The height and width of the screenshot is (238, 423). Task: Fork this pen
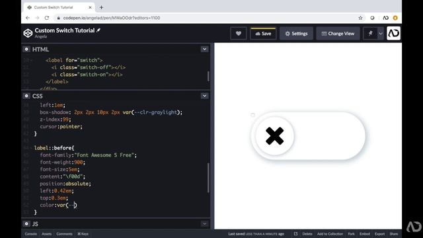[351, 234]
